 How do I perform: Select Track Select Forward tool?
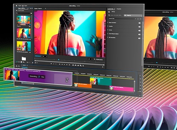coord(19,66)
